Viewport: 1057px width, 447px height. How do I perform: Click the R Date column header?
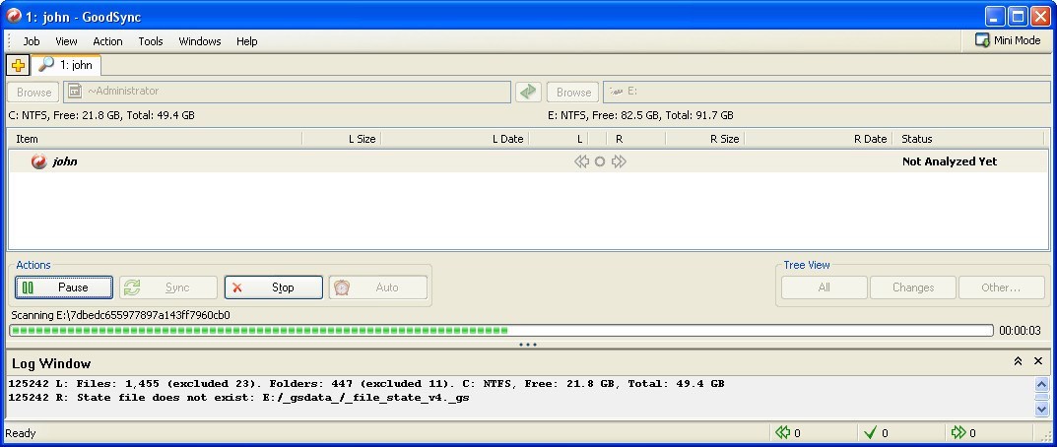[x=819, y=139]
